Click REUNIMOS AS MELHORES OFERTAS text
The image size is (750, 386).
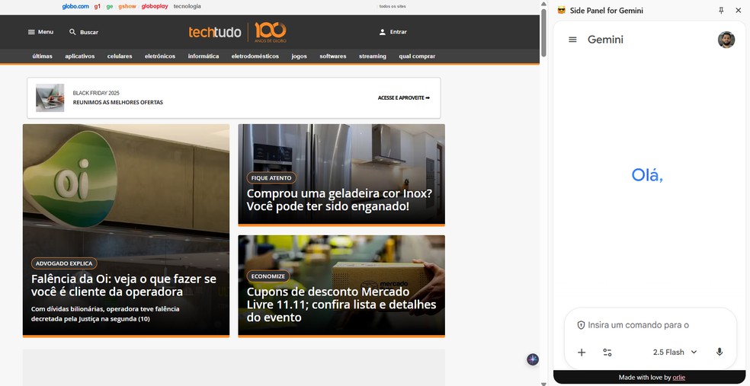(x=117, y=102)
